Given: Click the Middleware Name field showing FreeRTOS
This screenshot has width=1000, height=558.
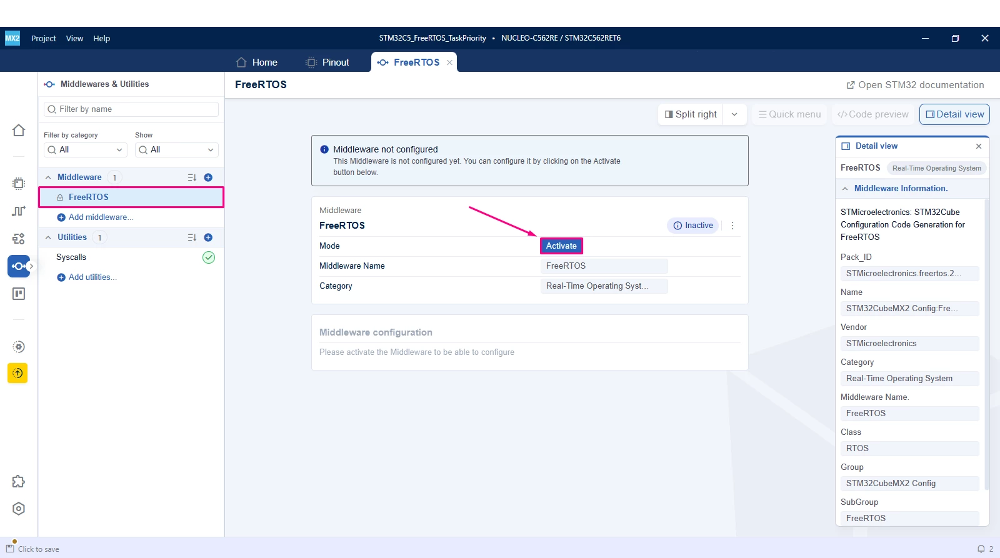Looking at the screenshot, I should [604, 266].
